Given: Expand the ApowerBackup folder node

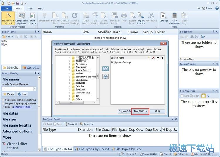Looking at the screenshot, I should [x=70, y=70].
